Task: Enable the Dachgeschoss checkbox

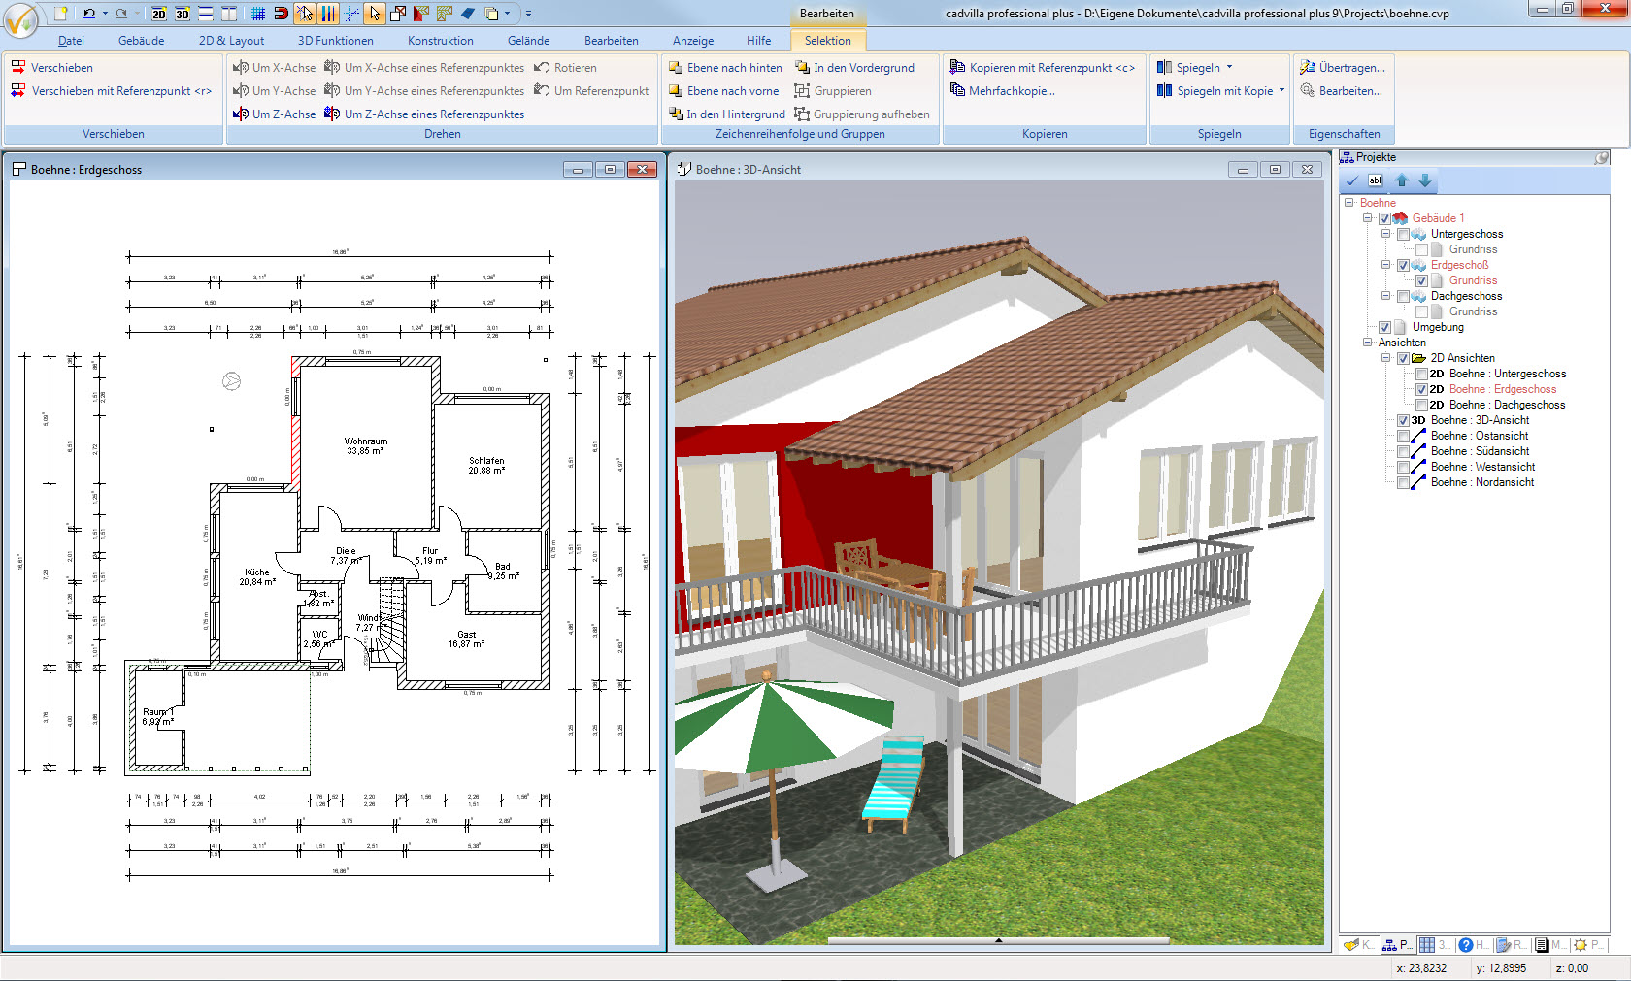Action: coord(1403,296)
